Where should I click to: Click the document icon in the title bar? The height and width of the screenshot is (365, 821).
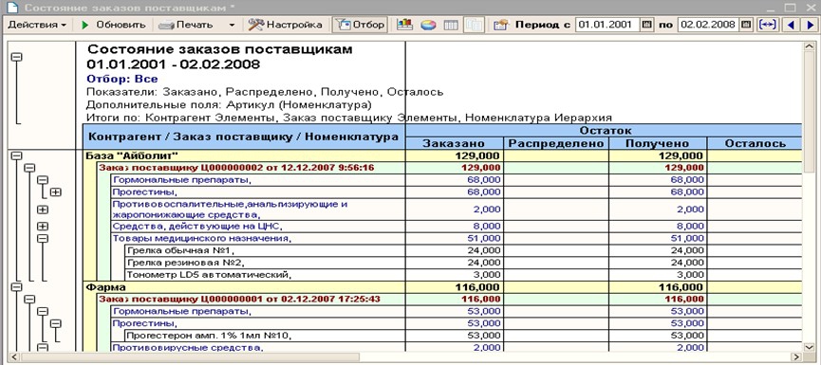pyautogui.click(x=12, y=8)
